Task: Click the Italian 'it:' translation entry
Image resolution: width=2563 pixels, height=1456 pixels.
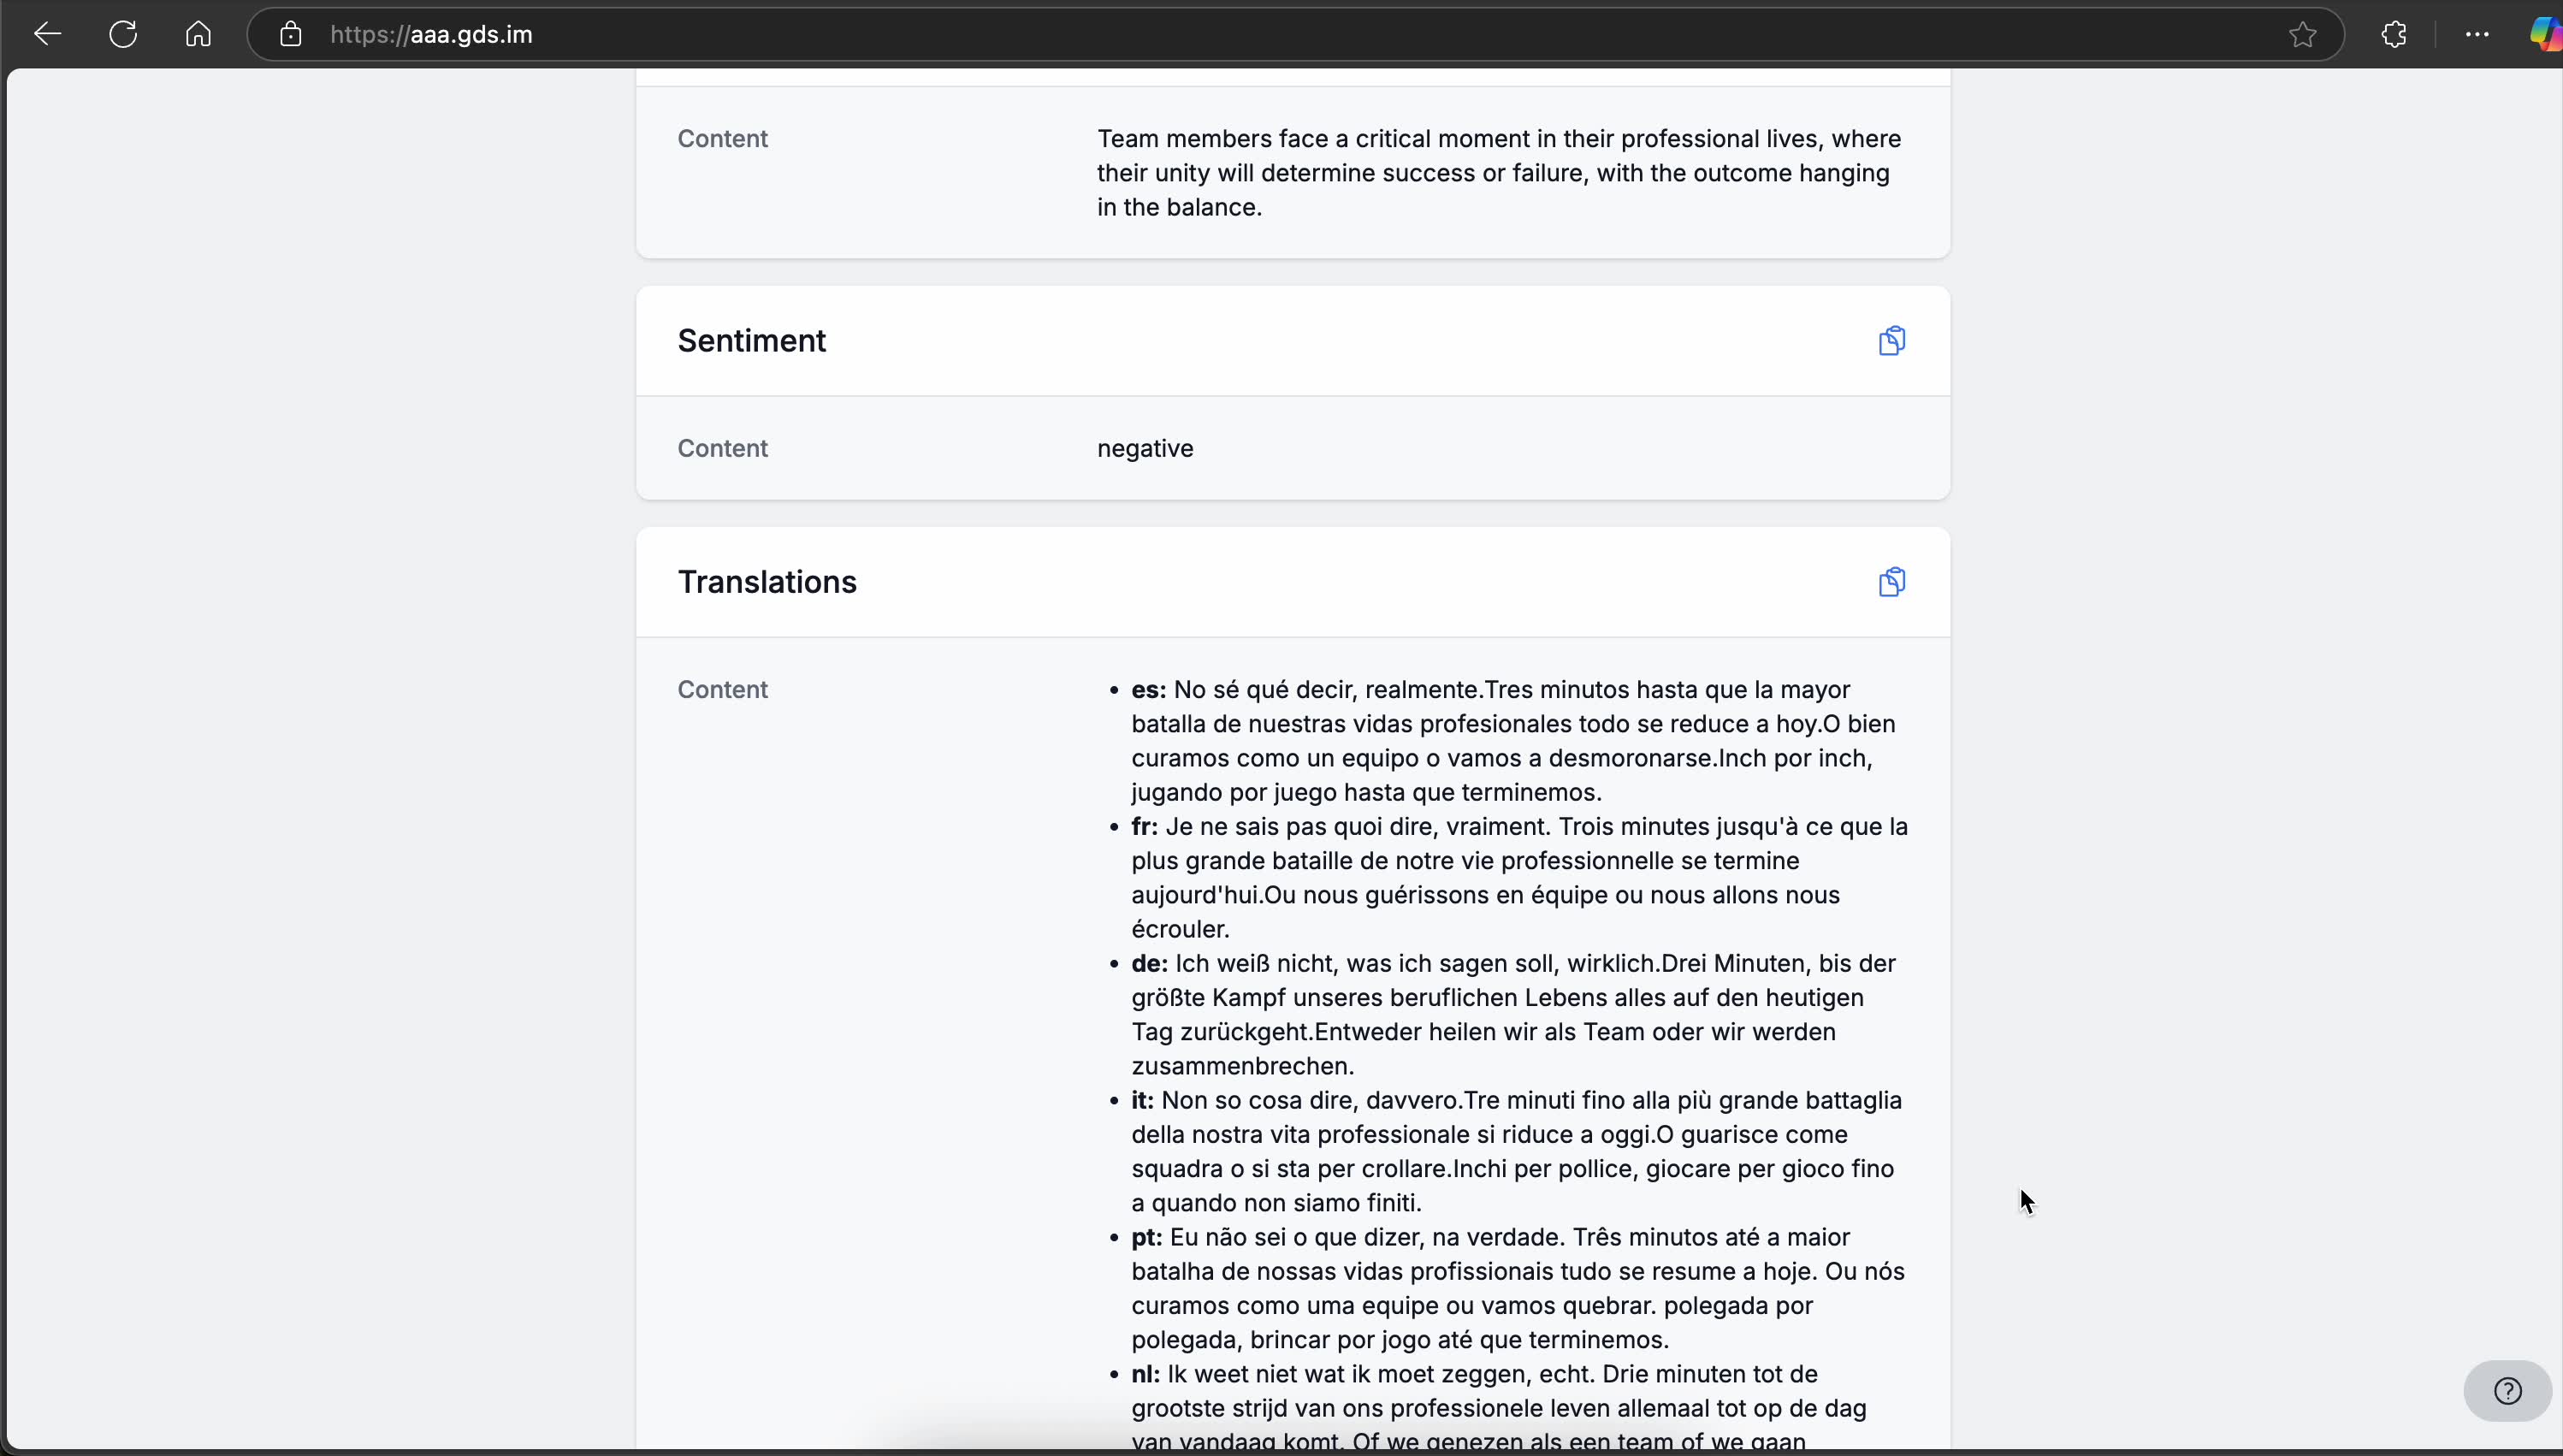Action: tap(1142, 1101)
